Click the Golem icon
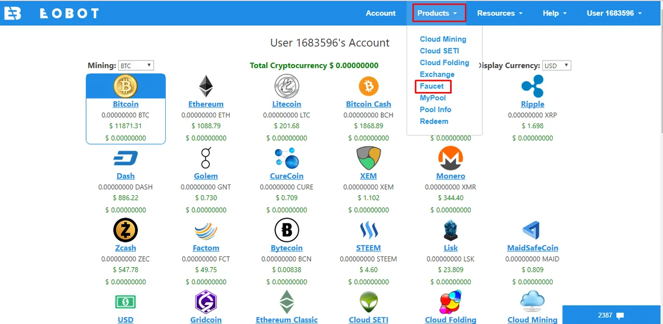663x324 pixels. point(206,158)
